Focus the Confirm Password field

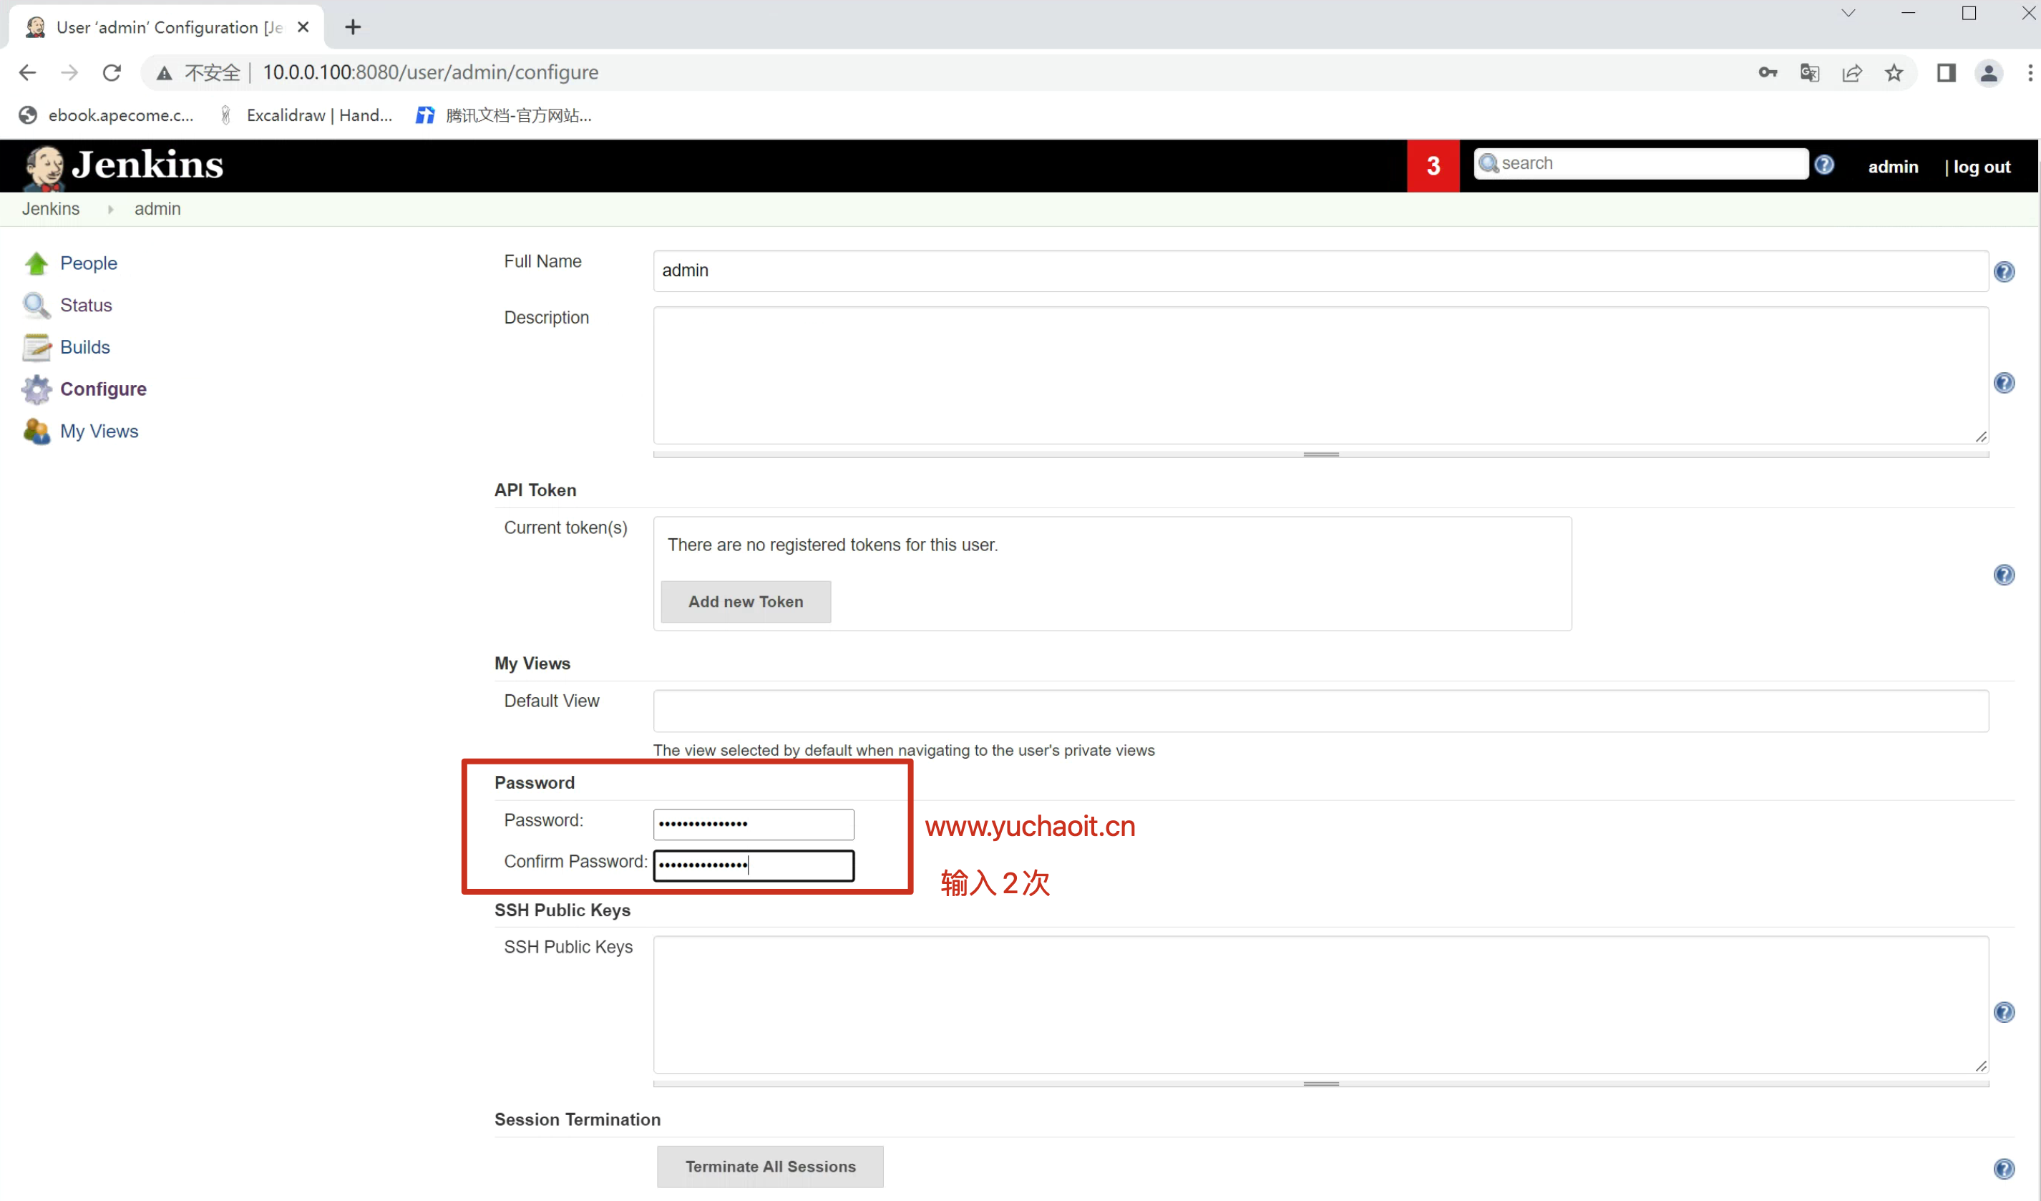(754, 865)
